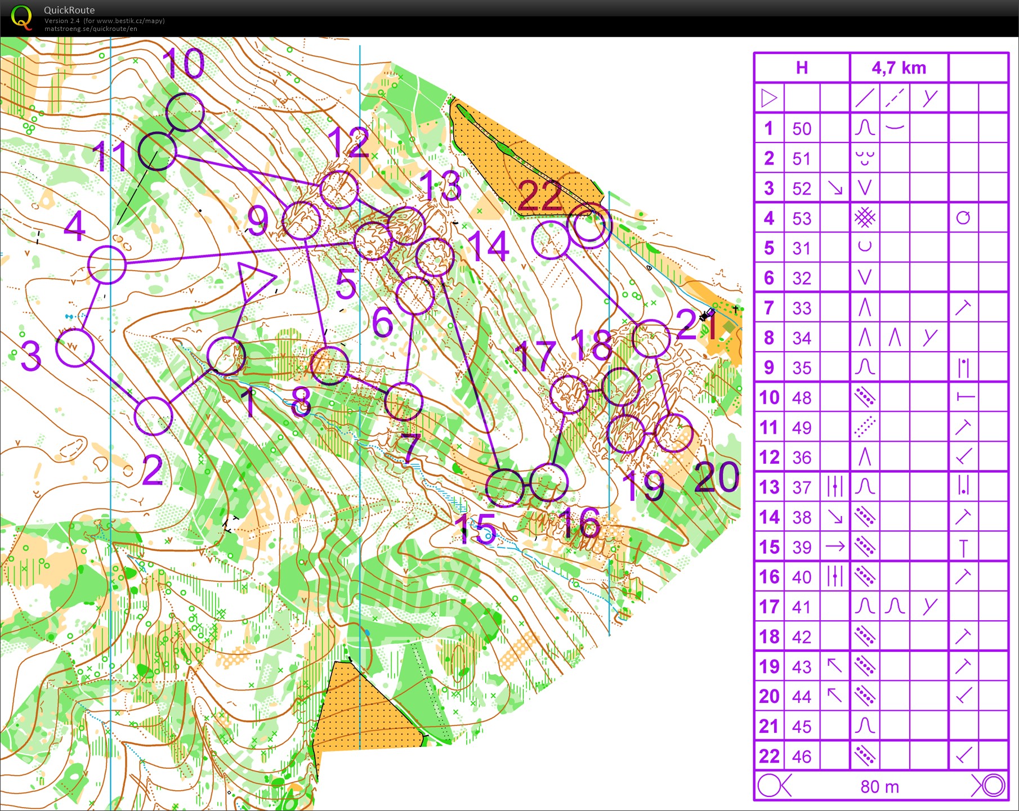
Task: Click the QuickRoute logo icon
Action: click(21, 17)
